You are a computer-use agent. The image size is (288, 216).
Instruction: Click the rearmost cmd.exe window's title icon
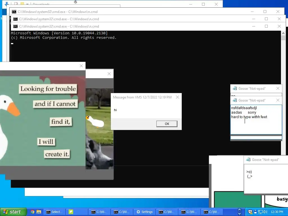pos(14,12)
